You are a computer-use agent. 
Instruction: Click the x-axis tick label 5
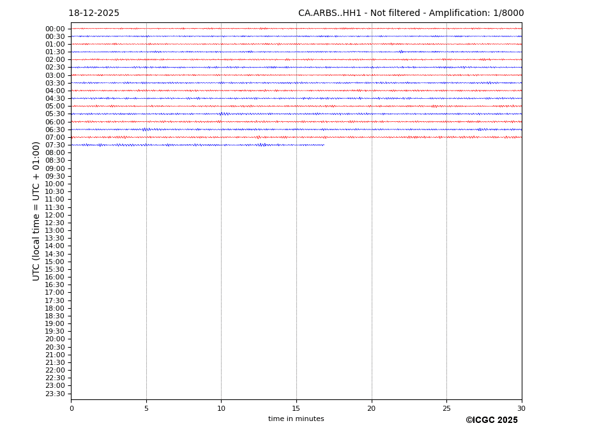click(146, 408)
